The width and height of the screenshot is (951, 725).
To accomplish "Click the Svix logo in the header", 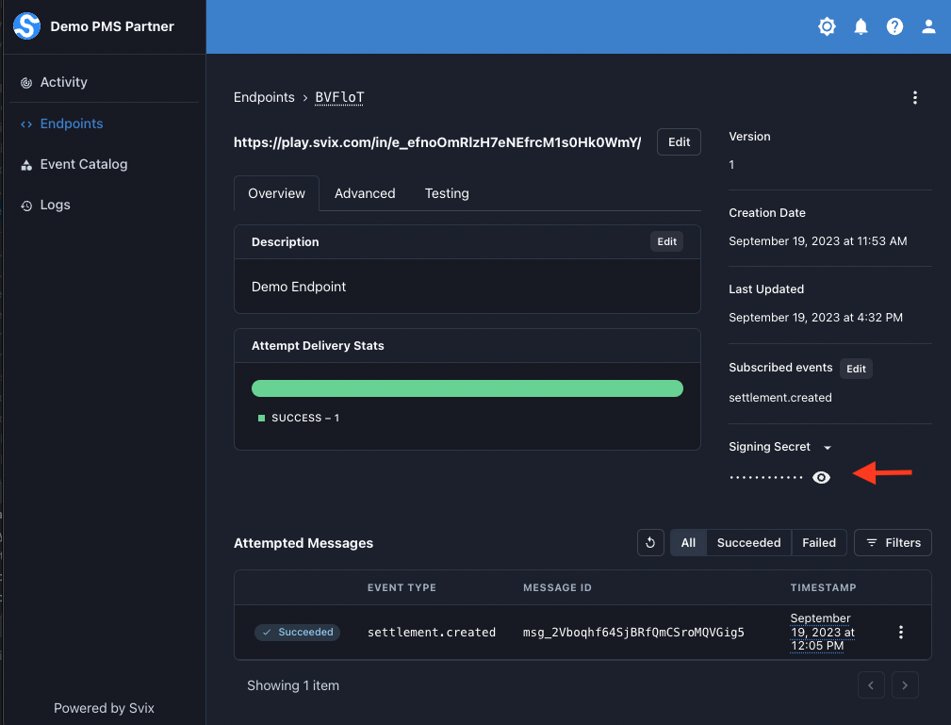I will click(26, 26).
